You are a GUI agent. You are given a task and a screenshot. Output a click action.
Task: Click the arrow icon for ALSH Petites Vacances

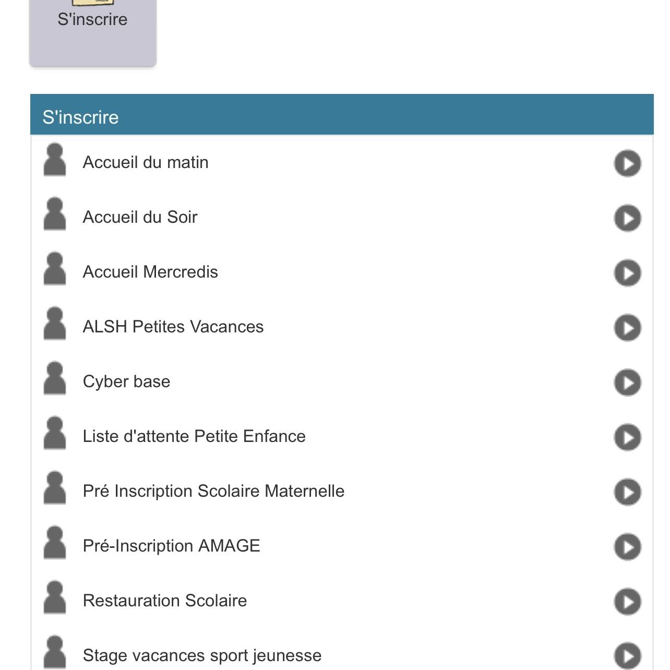(x=627, y=328)
